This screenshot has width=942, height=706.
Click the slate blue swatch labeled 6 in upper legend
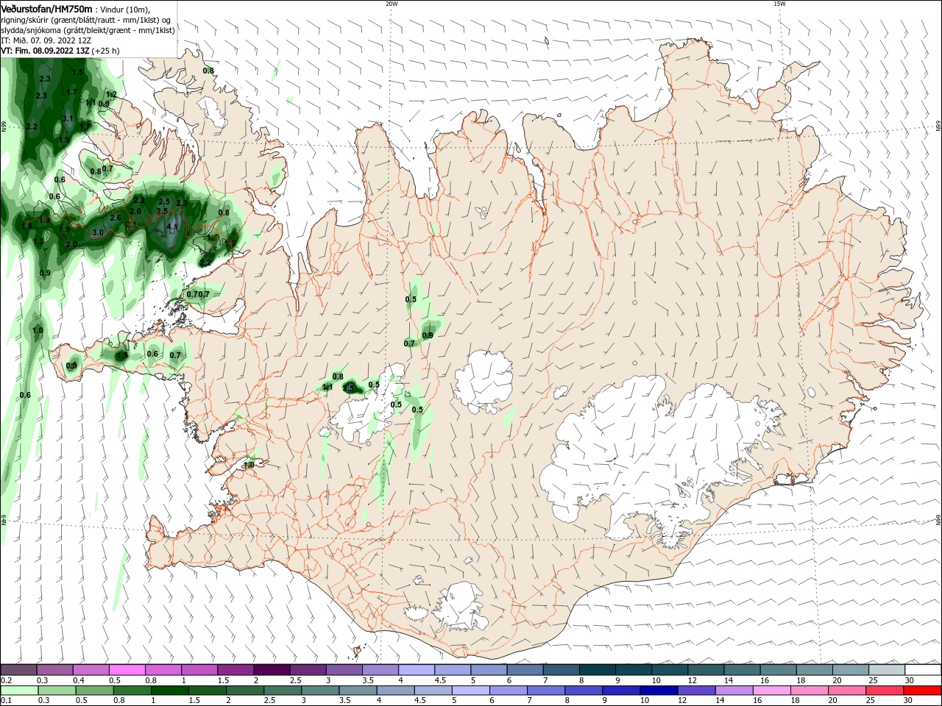pos(525,670)
